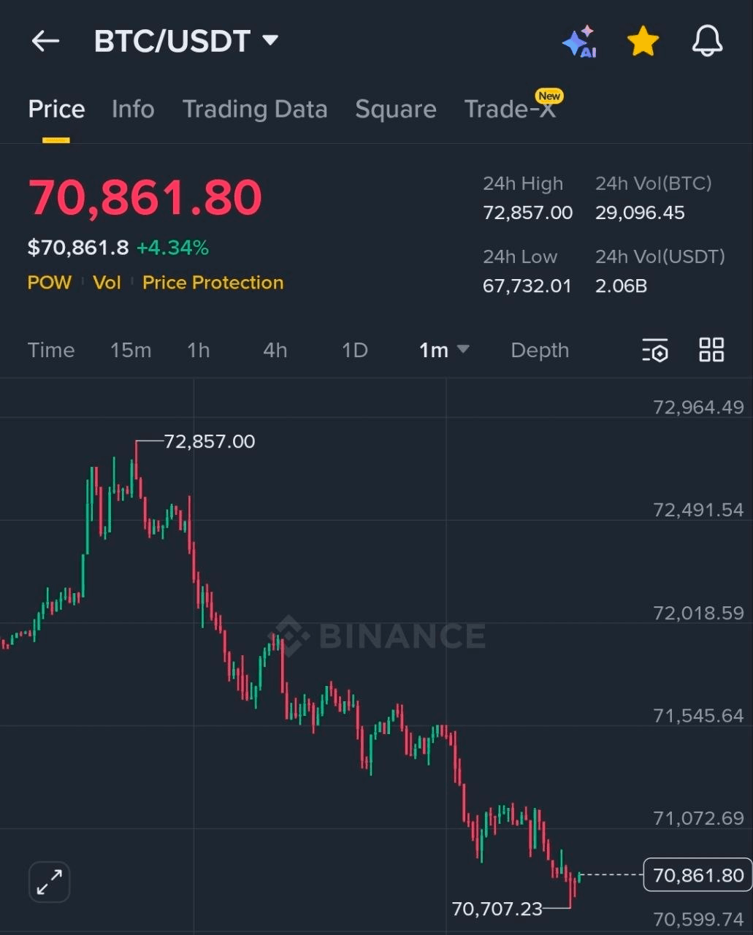
Task: Open the AI sparkle assistant icon
Action: coord(580,42)
